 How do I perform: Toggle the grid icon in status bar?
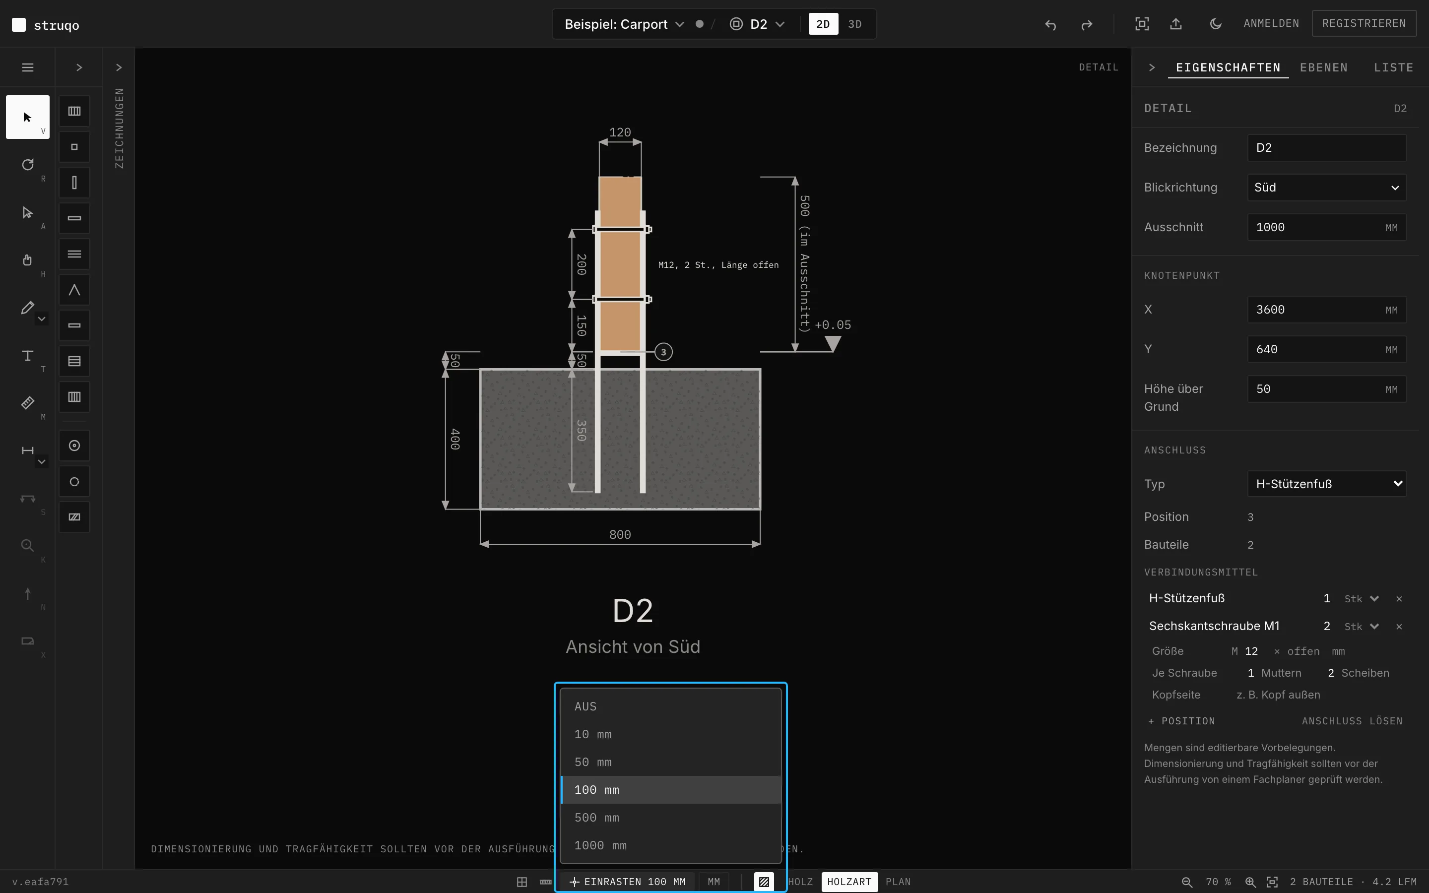pyautogui.click(x=522, y=882)
